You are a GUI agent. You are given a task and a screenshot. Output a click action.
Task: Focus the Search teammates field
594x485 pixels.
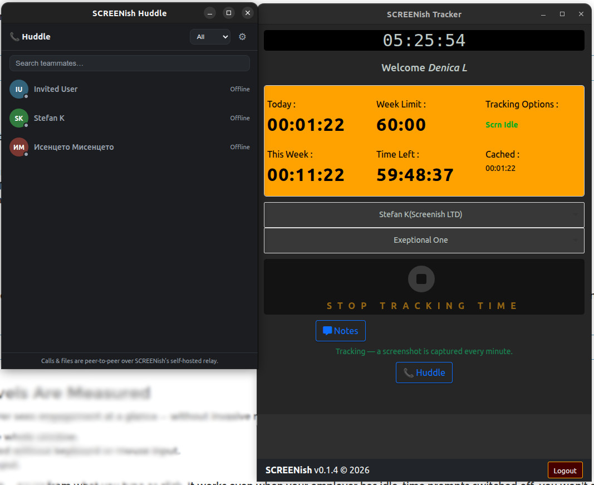click(130, 63)
